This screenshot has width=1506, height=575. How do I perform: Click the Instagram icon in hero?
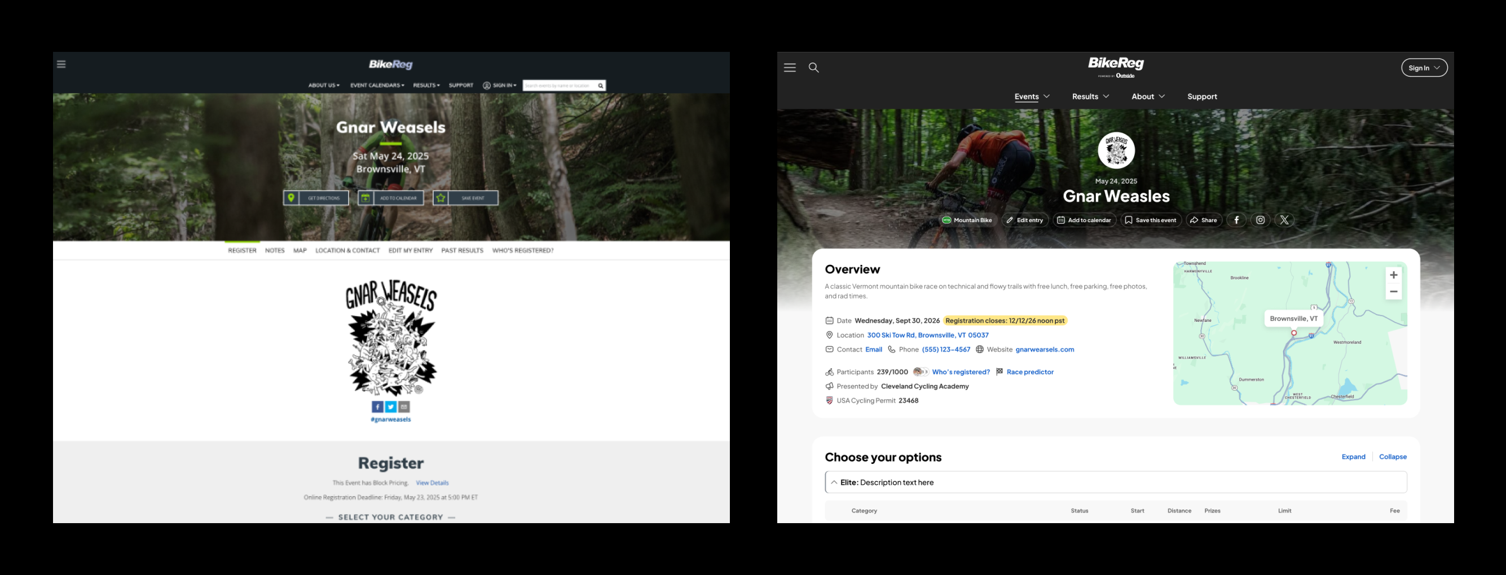(1261, 220)
